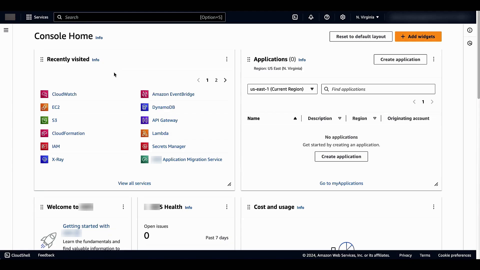Open CloudShell in the footer bar
Viewport: 480px width, 270px height.
pyautogui.click(x=17, y=255)
